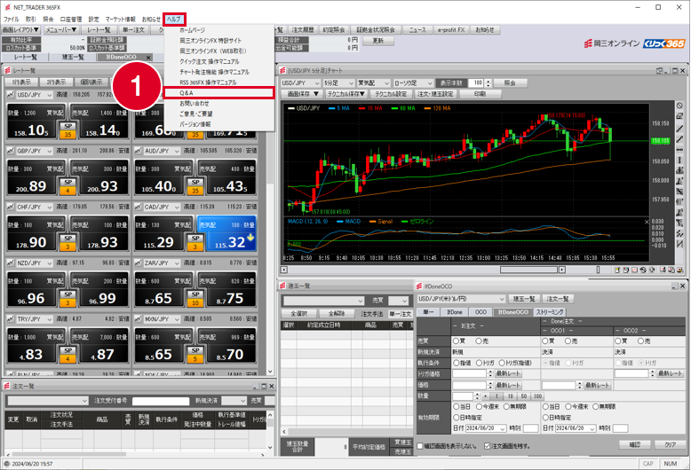Open 売買 filter dropdown in 建玉一覧
This screenshot has height=470, width=691.
pos(399,301)
